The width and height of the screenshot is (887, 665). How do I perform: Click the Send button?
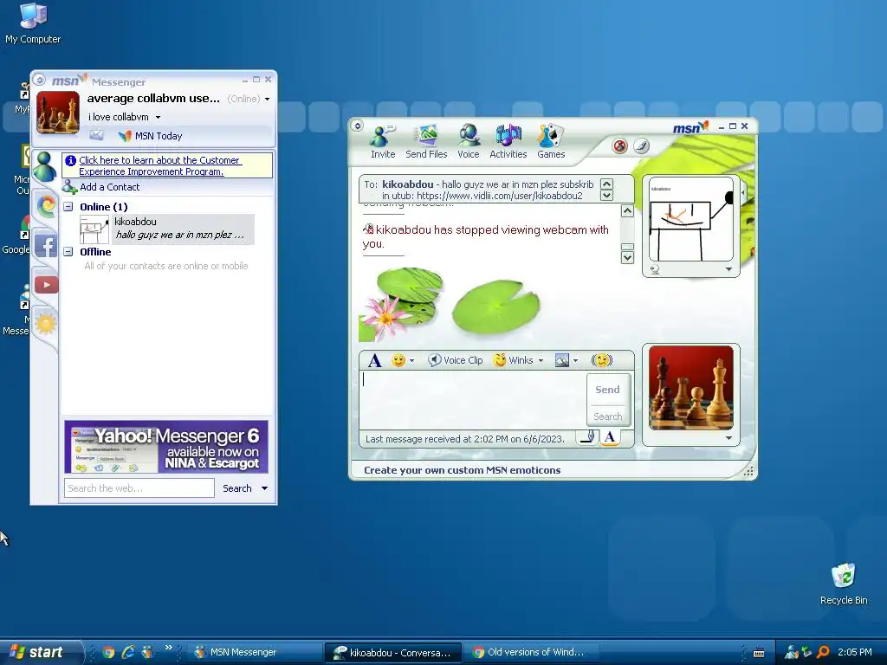click(607, 390)
